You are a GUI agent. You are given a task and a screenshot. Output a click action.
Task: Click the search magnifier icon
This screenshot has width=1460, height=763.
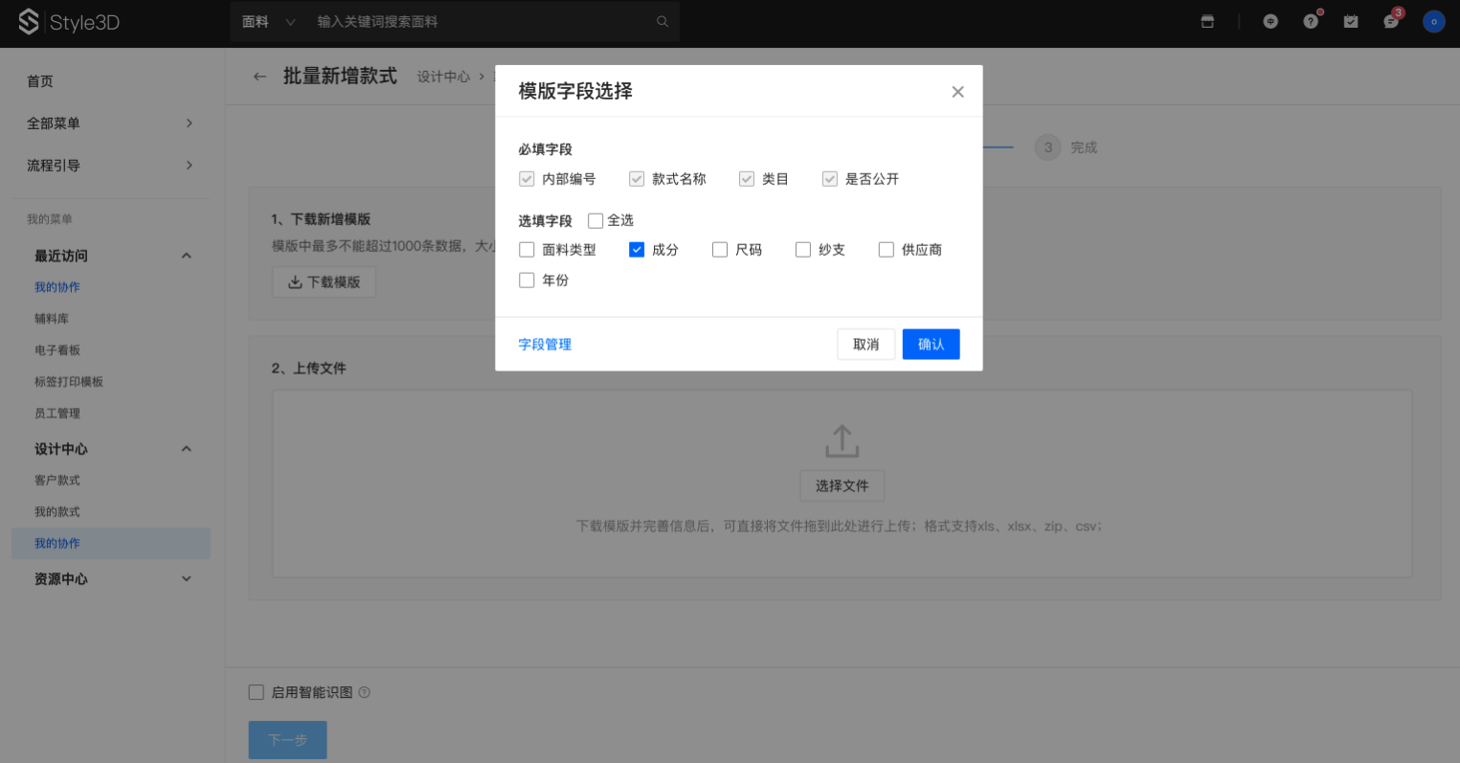[663, 21]
